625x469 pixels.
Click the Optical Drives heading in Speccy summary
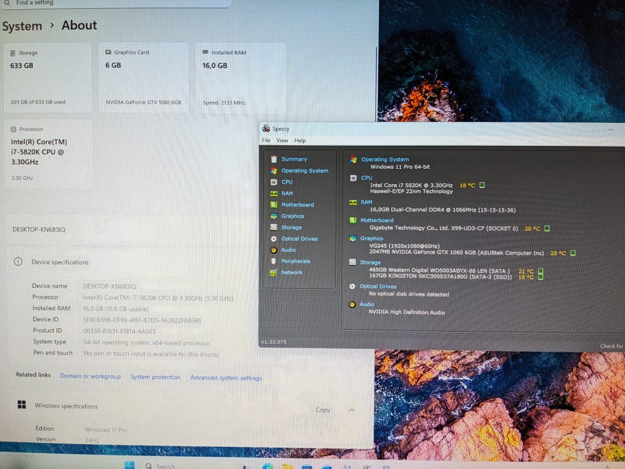(x=378, y=287)
